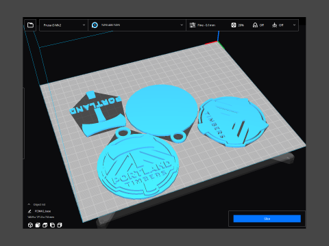Viewport: 329px width, 246px height.
Task: Click the job file name beside pencil
Action: [42, 211]
